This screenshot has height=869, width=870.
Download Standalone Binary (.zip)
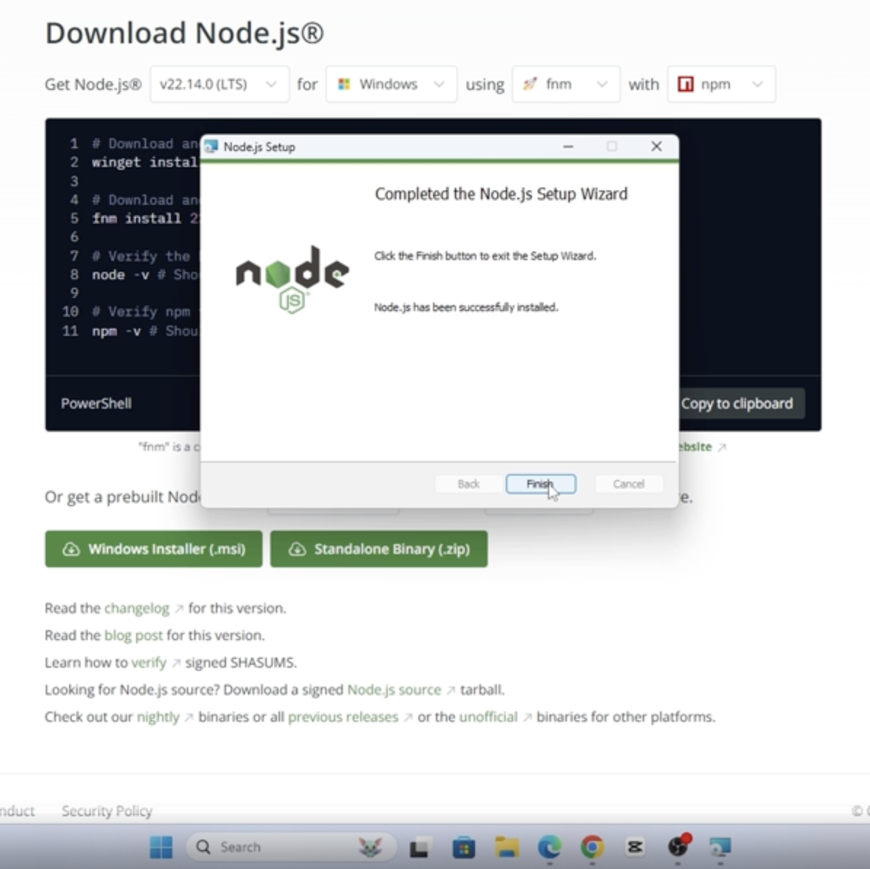click(379, 549)
